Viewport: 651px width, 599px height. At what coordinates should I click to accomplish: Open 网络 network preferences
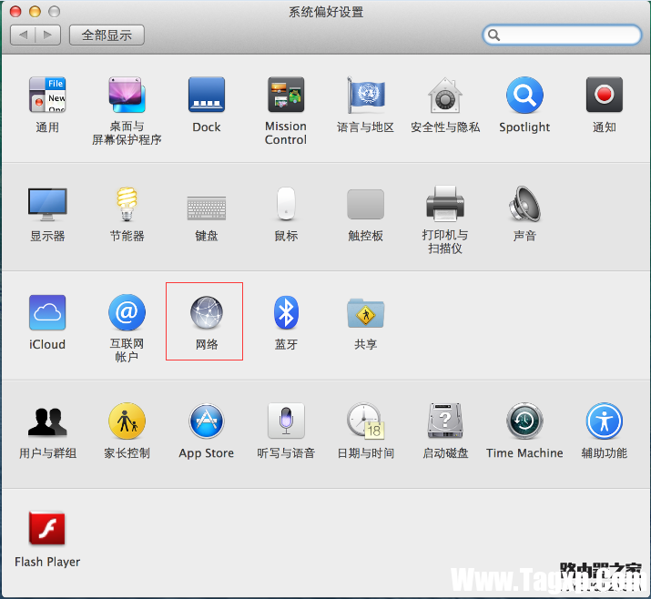(207, 312)
